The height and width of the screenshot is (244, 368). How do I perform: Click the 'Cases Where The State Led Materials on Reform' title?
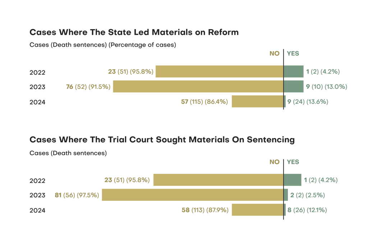134,32
